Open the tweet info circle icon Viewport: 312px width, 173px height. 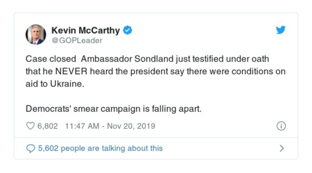(281, 126)
